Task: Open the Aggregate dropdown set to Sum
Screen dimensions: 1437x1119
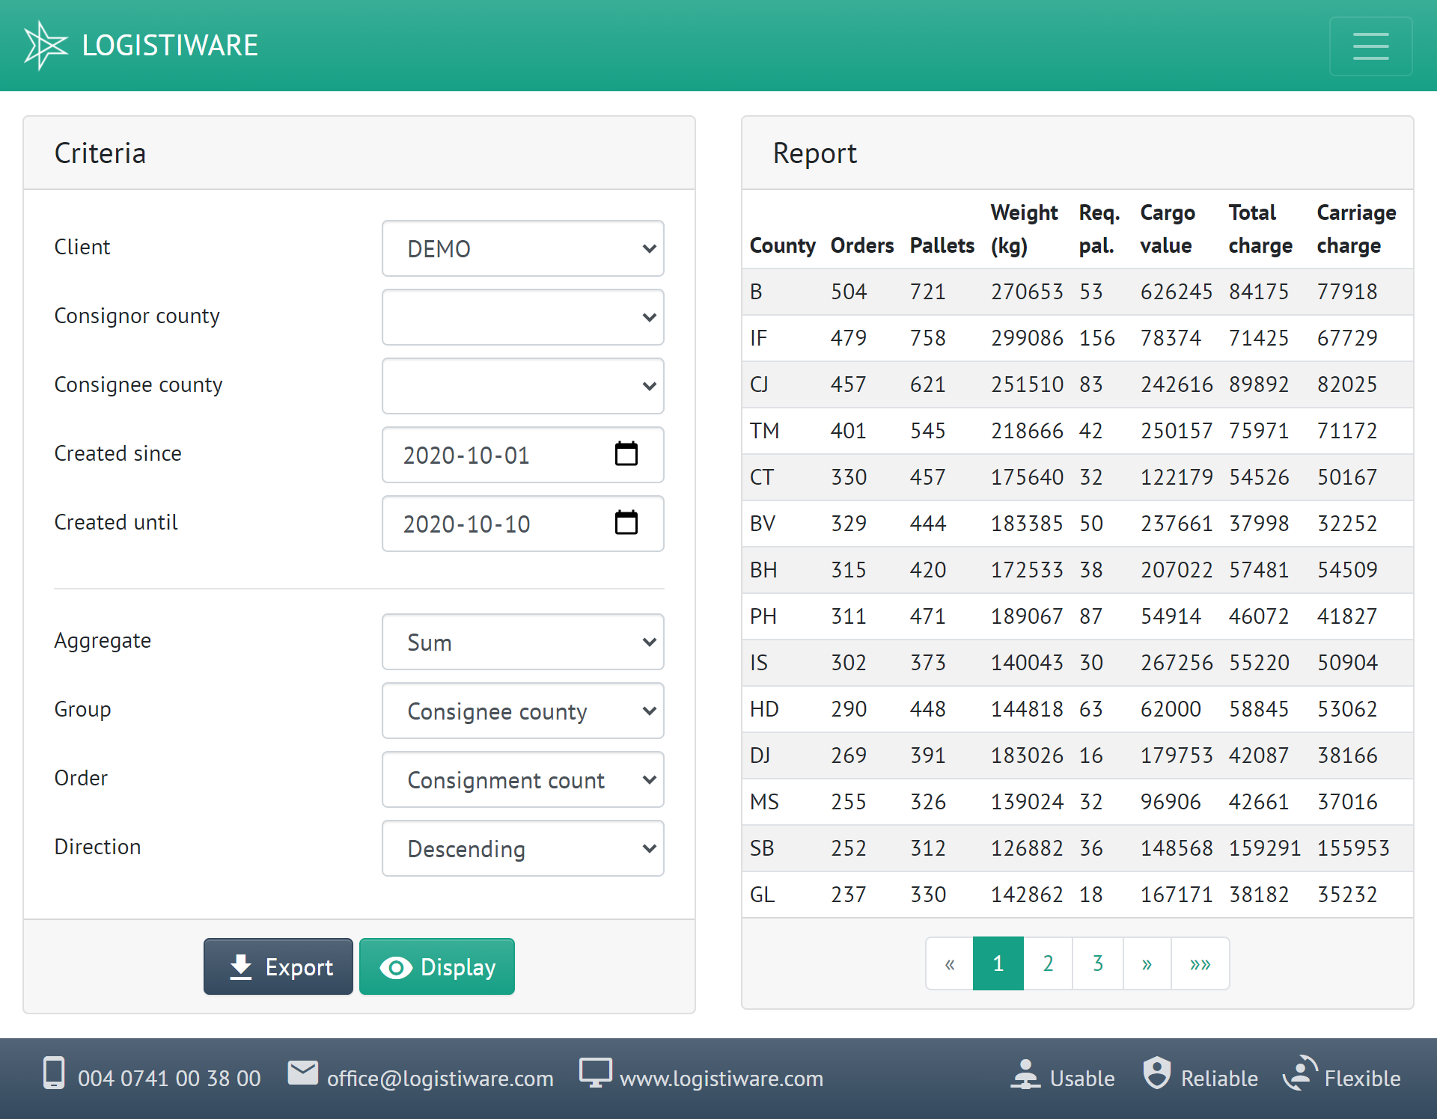Action: 522,642
